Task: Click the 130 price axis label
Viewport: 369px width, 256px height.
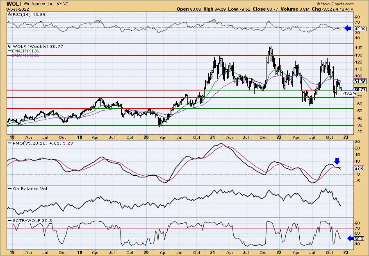Action: pos(359,55)
